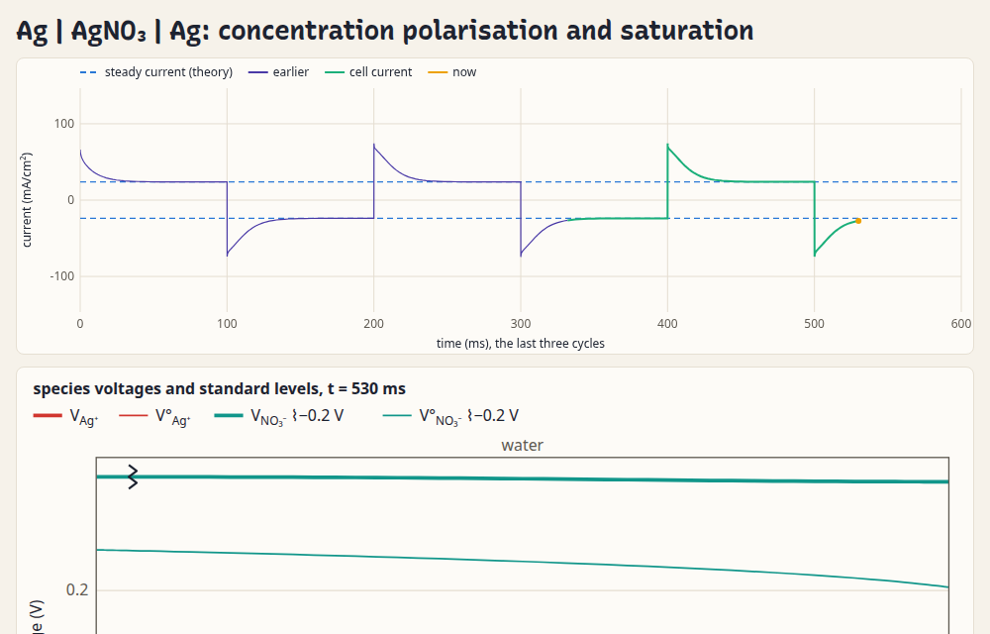Click the V NO3- thick teal legend item
990x634 pixels.
[x=279, y=416]
